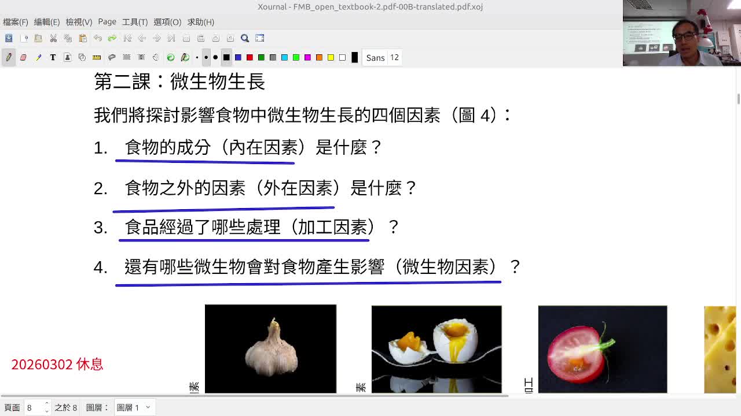Open the 選項(O) menu
Image resolution: width=741 pixels, height=416 pixels.
167,22
